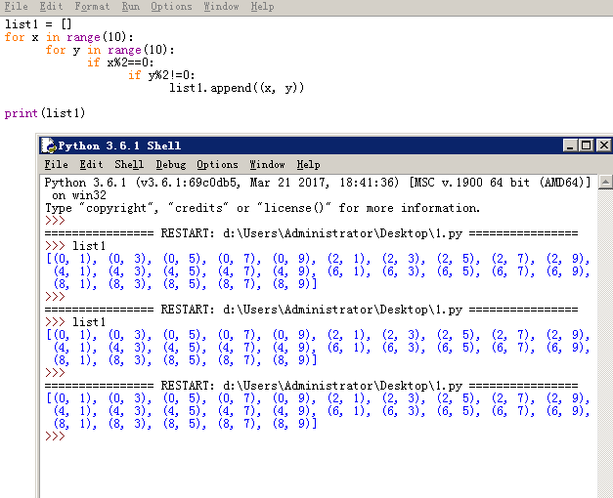Open the Format menu in the editor
613x498 pixels.
click(x=92, y=7)
